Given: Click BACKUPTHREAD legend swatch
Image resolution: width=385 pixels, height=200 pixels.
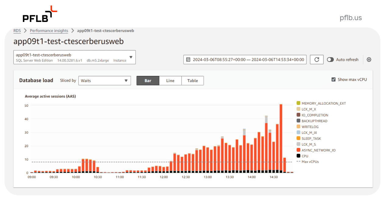Looking at the screenshot, I should 298,121.
